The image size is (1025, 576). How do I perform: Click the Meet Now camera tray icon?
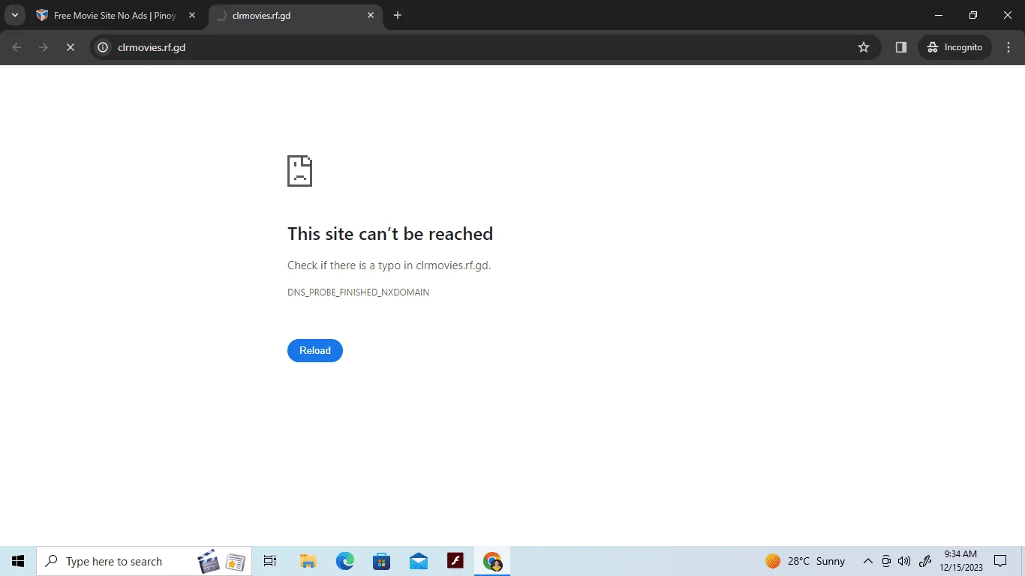tap(886, 561)
